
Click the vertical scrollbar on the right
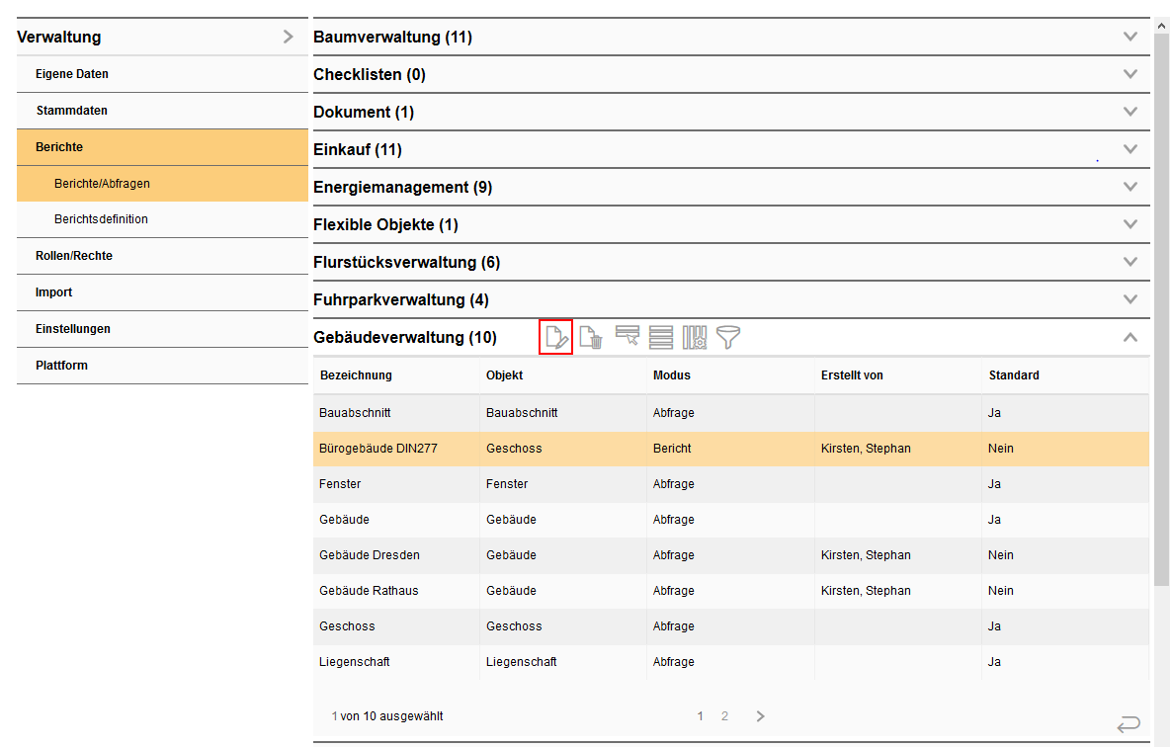1161,296
